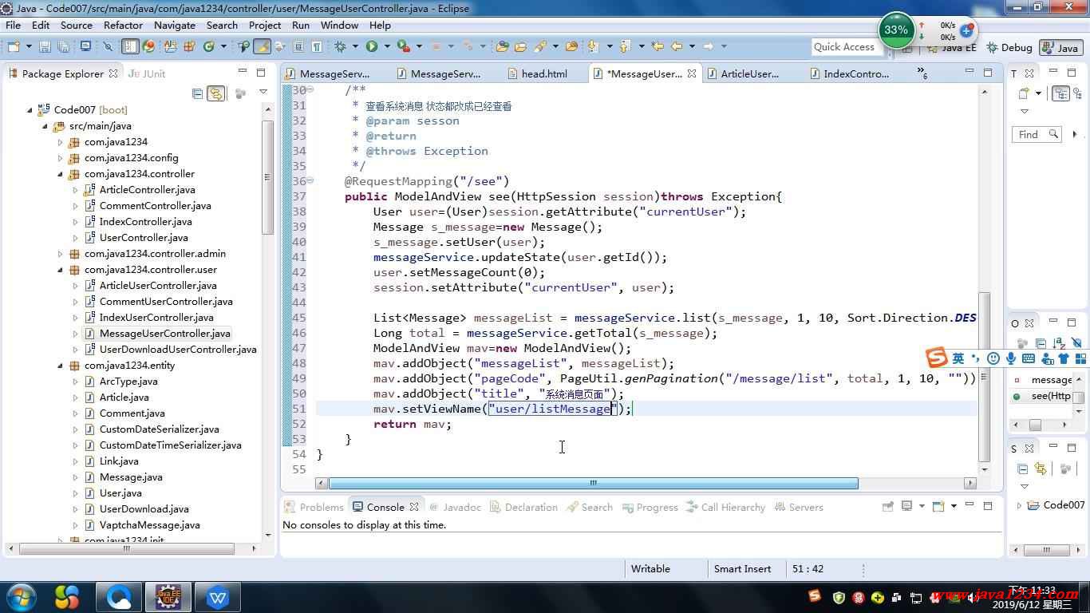
Task: Click the editor vertical scrollbar thumb
Action: 985,375
